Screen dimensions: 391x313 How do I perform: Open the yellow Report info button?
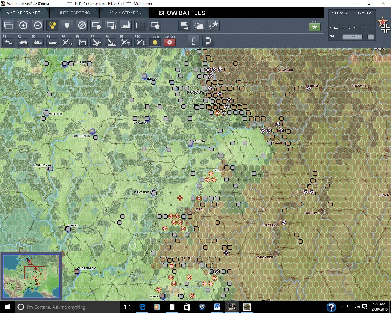[x=155, y=42]
